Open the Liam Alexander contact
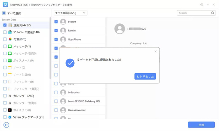The image size is (219, 131). coord(77,110)
